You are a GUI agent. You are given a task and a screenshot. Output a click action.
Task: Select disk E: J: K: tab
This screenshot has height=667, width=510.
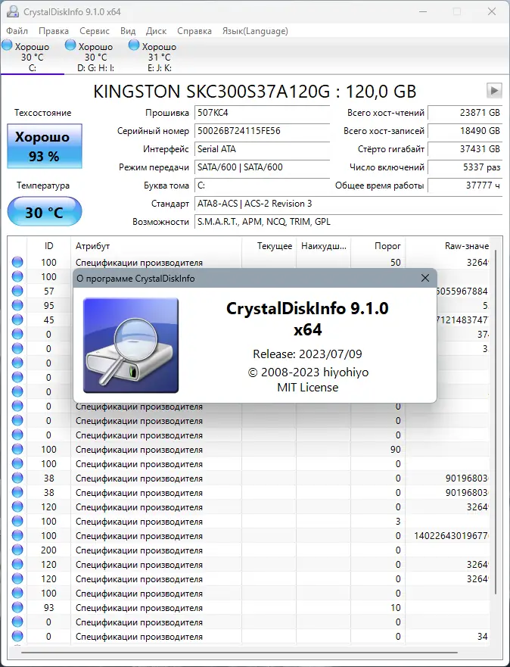[x=160, y=57]
